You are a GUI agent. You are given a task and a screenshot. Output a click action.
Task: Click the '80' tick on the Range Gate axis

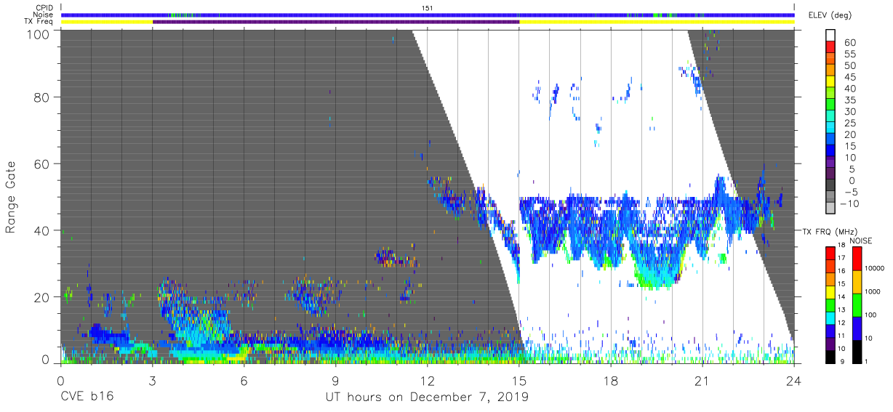click(x=43, y=97)
